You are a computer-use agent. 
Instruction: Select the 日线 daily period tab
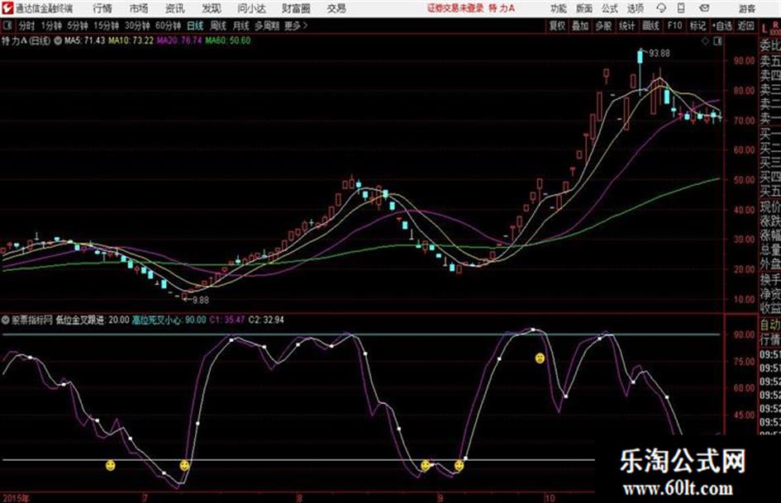coord(195,26)
